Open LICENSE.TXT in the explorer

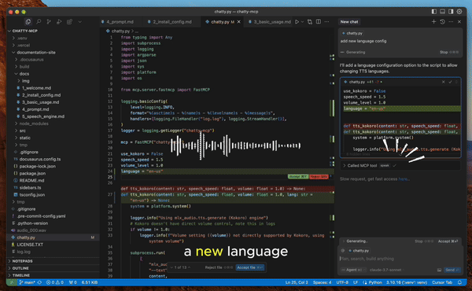tap(53, 245)
